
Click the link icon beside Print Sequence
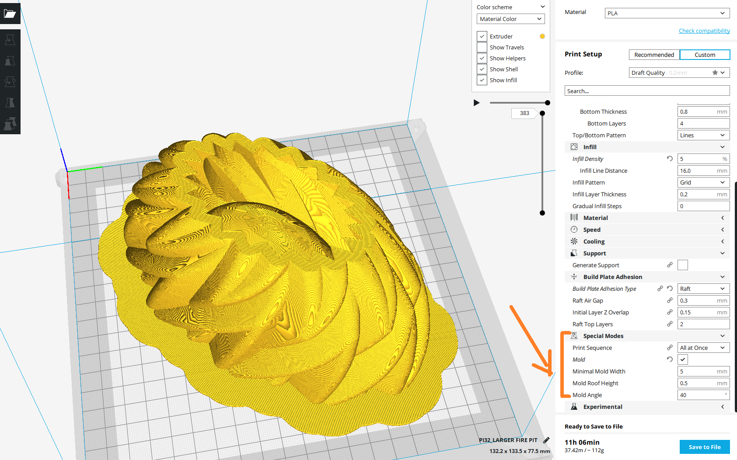tap(670, 348)
